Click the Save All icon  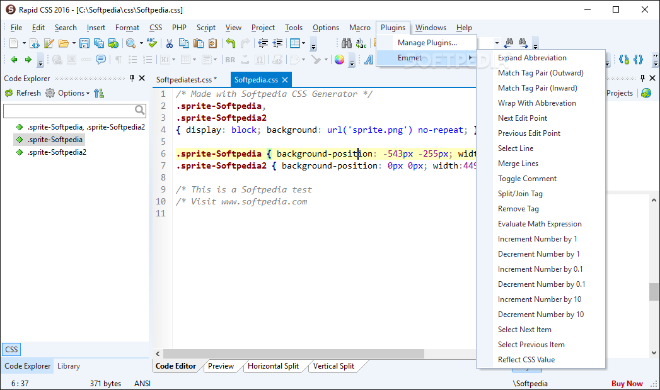(99, 43)
